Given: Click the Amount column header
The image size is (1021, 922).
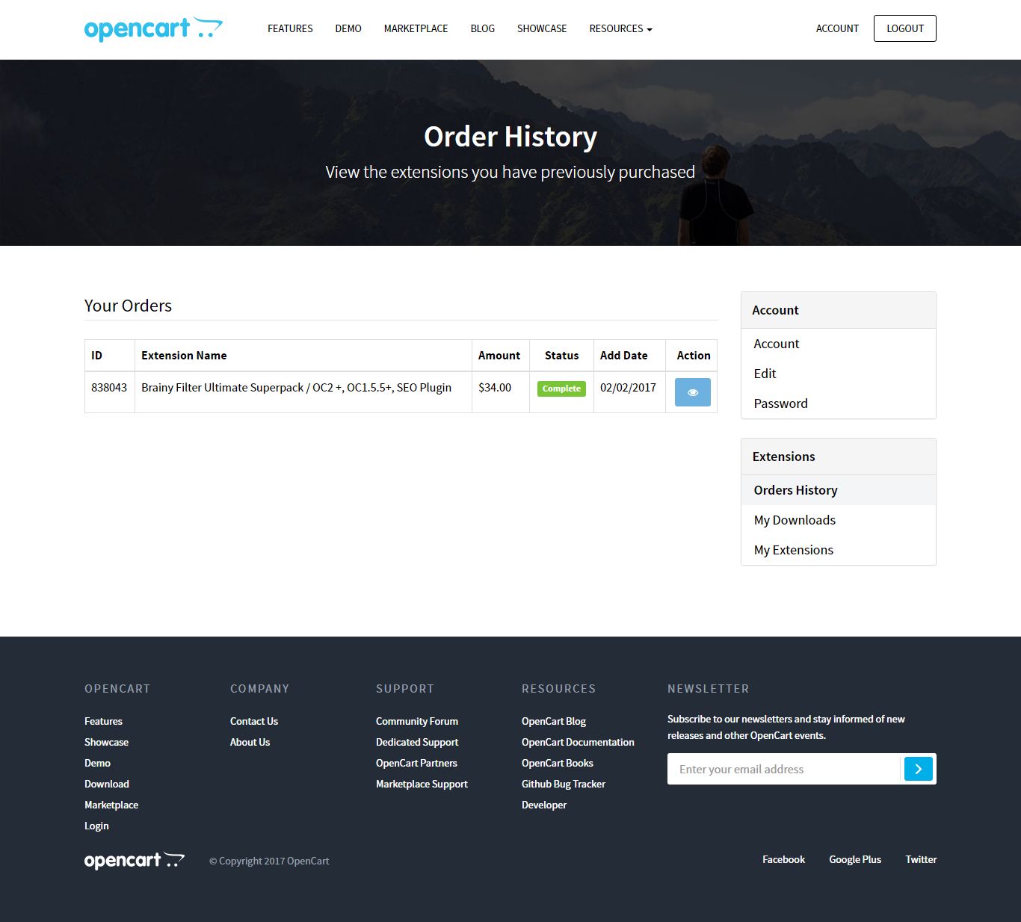Looking at the screenshot, I should point(499,356).
